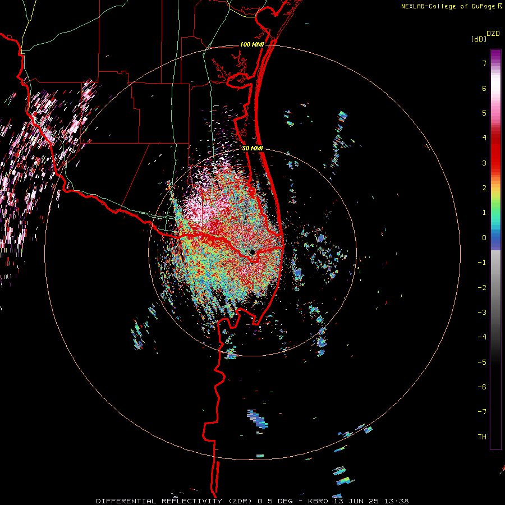The height and width of the screenshot is (505, 505).
Task: Click the DZD legend title
Action: pyautogui.click(x=493, y=34)
